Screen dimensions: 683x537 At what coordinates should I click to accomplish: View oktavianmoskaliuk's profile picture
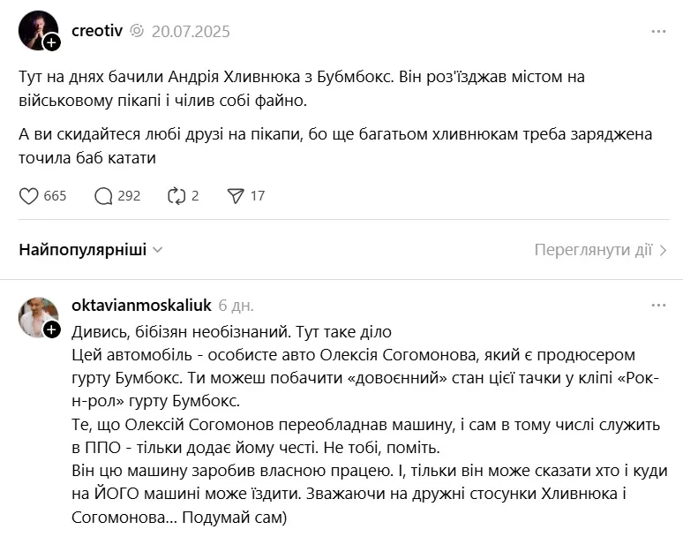point(37,316)
